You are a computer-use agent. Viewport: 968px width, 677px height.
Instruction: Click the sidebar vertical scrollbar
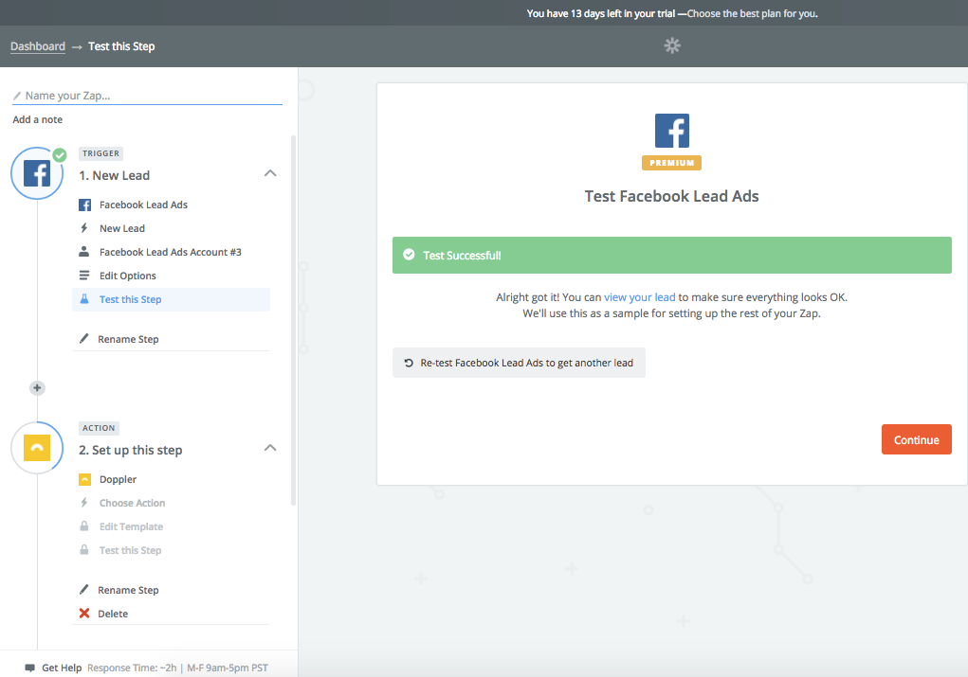pos(293,321)
